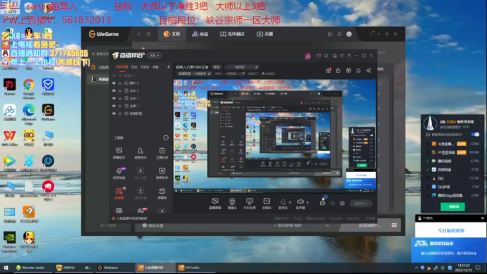
Task: Open stream settings gear beside 直播中 button
Action: (x=342, y=203)
